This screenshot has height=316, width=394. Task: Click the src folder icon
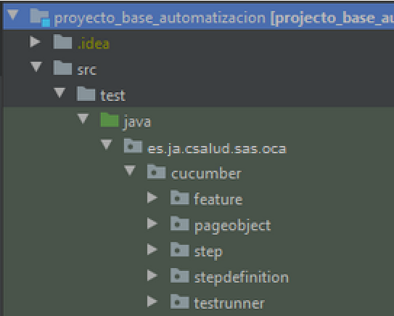tap(62, 68)
